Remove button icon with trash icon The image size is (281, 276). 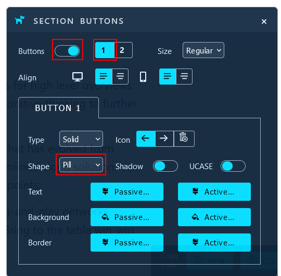point(184,139)
